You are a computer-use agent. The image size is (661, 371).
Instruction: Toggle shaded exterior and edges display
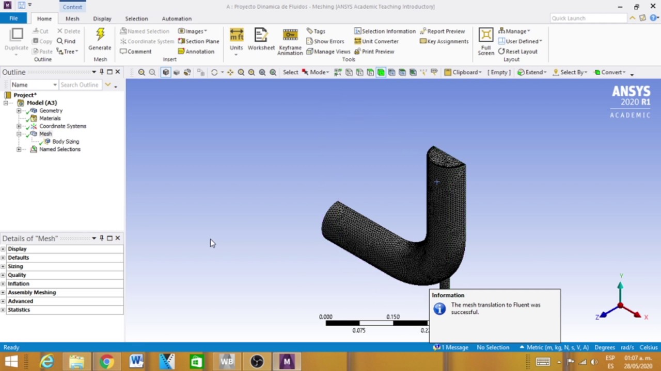coord(166,72)
